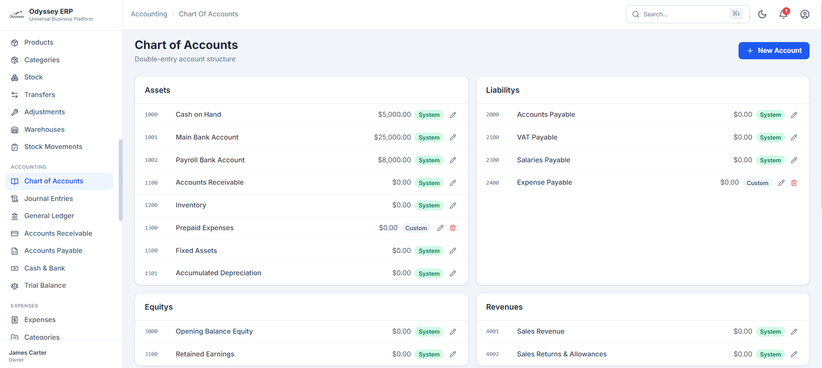Open notifications bell
Viewport: 822px width, 368px height.
783,14
